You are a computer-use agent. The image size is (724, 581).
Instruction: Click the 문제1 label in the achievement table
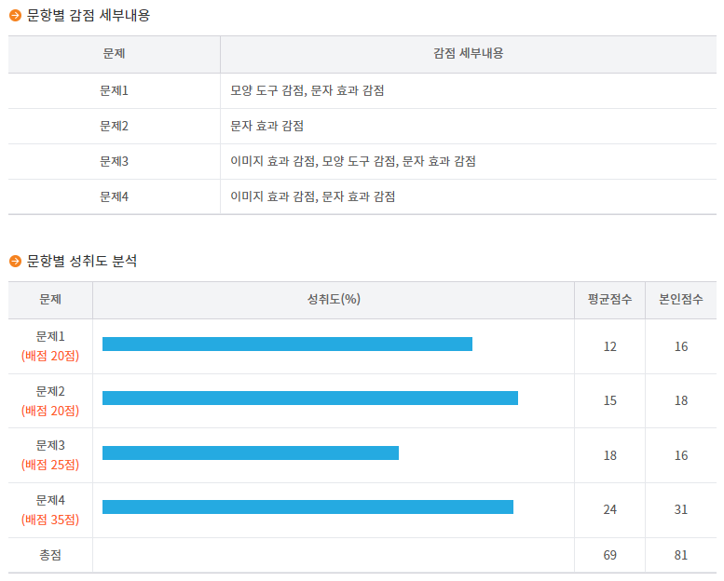50,337
